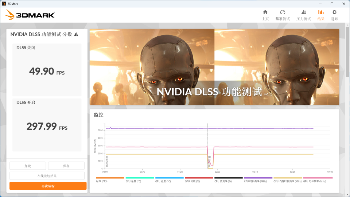Screen dimensions: 350x197
Task: Click the DLSS 关闭 card label
Action: point(26,47)
